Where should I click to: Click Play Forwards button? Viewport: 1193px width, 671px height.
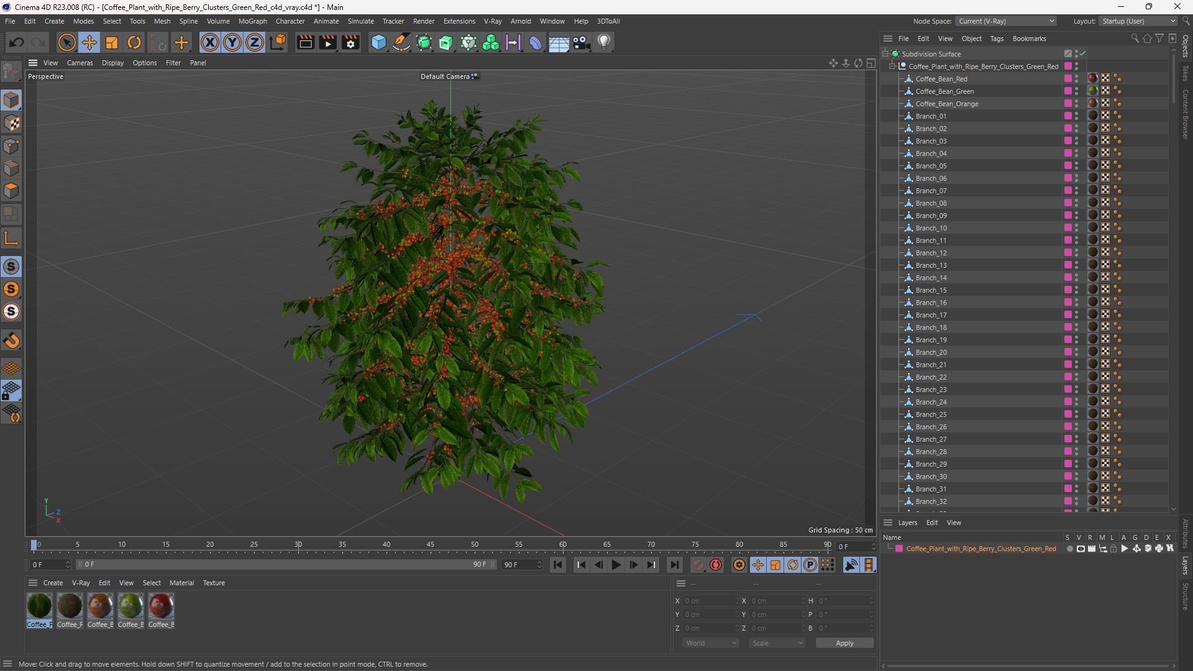[x=616, y=565]
